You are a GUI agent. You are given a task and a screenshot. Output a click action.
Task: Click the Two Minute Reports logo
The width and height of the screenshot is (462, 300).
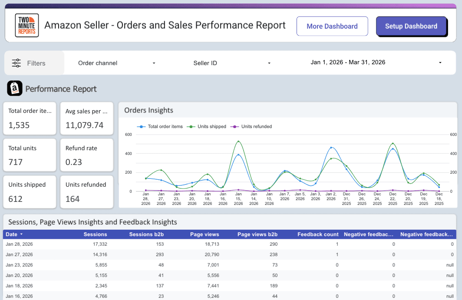tap(26, 25)
